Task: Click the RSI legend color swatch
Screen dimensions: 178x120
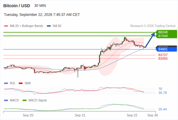Action: point(6,83)
